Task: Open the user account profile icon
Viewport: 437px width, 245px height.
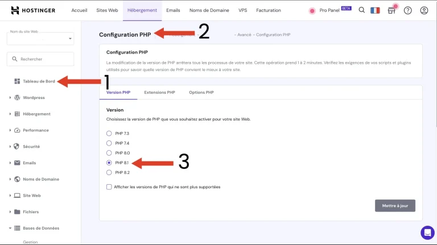Action: 423,10
